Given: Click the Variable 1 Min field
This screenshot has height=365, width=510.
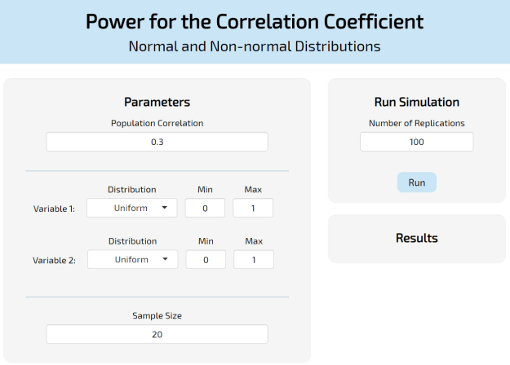Looking at the screenshot, I should point(205,208).
